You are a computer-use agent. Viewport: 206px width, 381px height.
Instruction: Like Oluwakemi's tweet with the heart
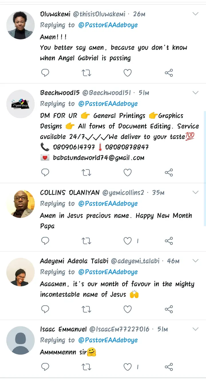(128, 73)
